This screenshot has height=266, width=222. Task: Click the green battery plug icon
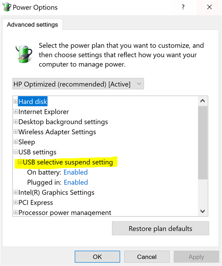(23, 54)
